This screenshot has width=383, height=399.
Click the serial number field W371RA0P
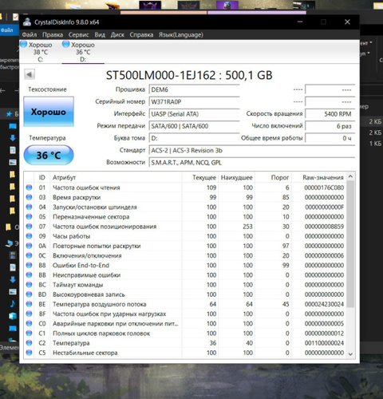[x=194, y=102]
